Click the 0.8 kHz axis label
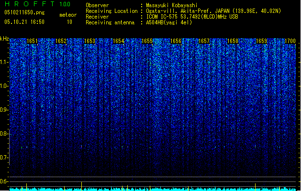The image size is (301, 191). click(x=4, y=134)
